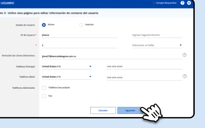Edit the first name field containing Jessica

pos(80,35)
